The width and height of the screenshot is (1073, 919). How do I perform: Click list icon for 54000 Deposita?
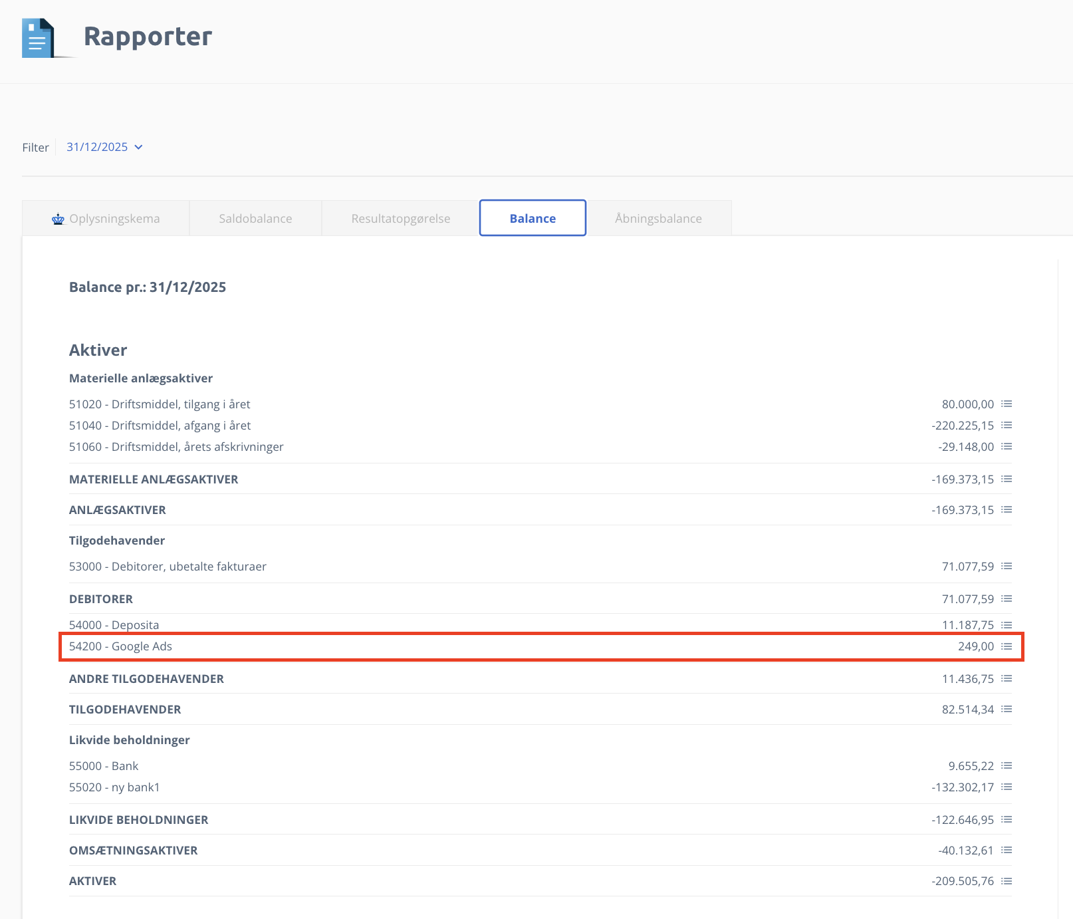[x=1007, y=625]
